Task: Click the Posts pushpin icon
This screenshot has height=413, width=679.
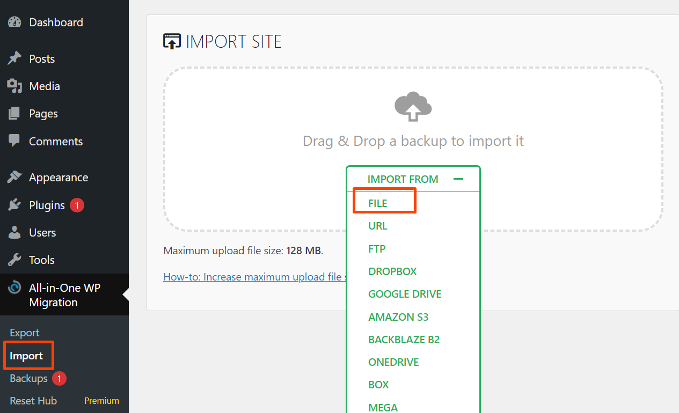Action: tap(14, 58)
